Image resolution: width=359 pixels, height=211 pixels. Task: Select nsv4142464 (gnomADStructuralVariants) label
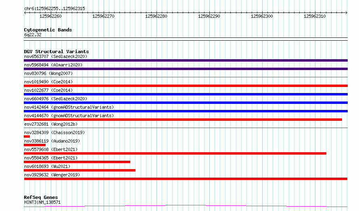(69, 107)
